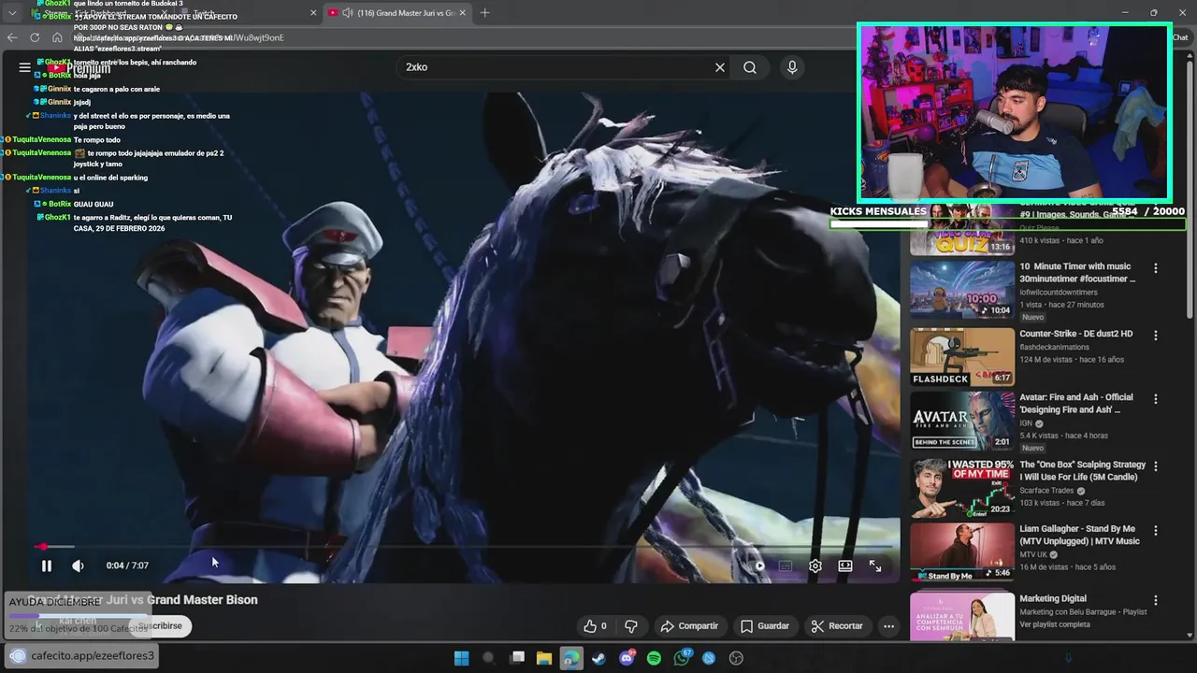The width and height of the screenshot is (1197, 673).
Task: Seek along the video progress bar
Action: 463,546
